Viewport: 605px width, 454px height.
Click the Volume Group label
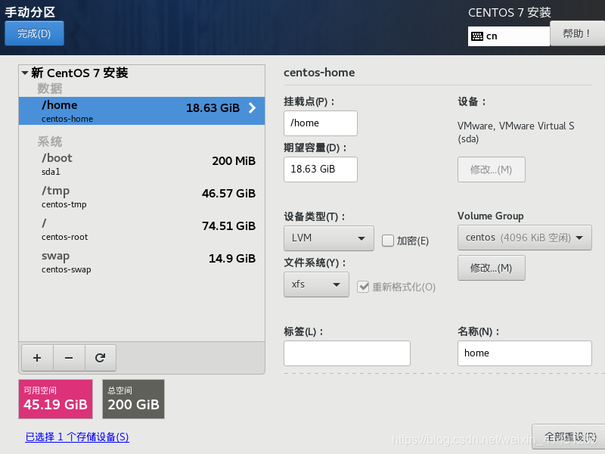[490, 216]
